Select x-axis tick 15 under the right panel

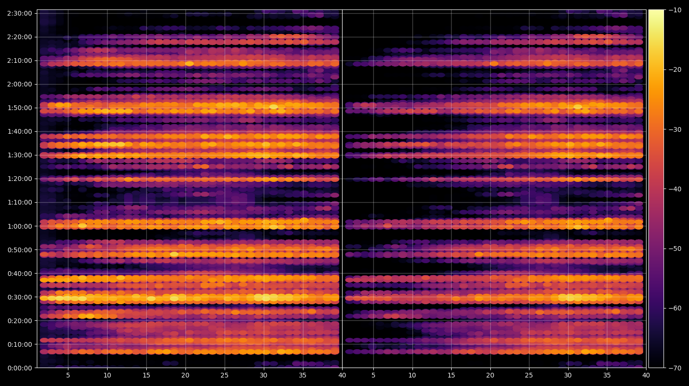pos(451,375)
